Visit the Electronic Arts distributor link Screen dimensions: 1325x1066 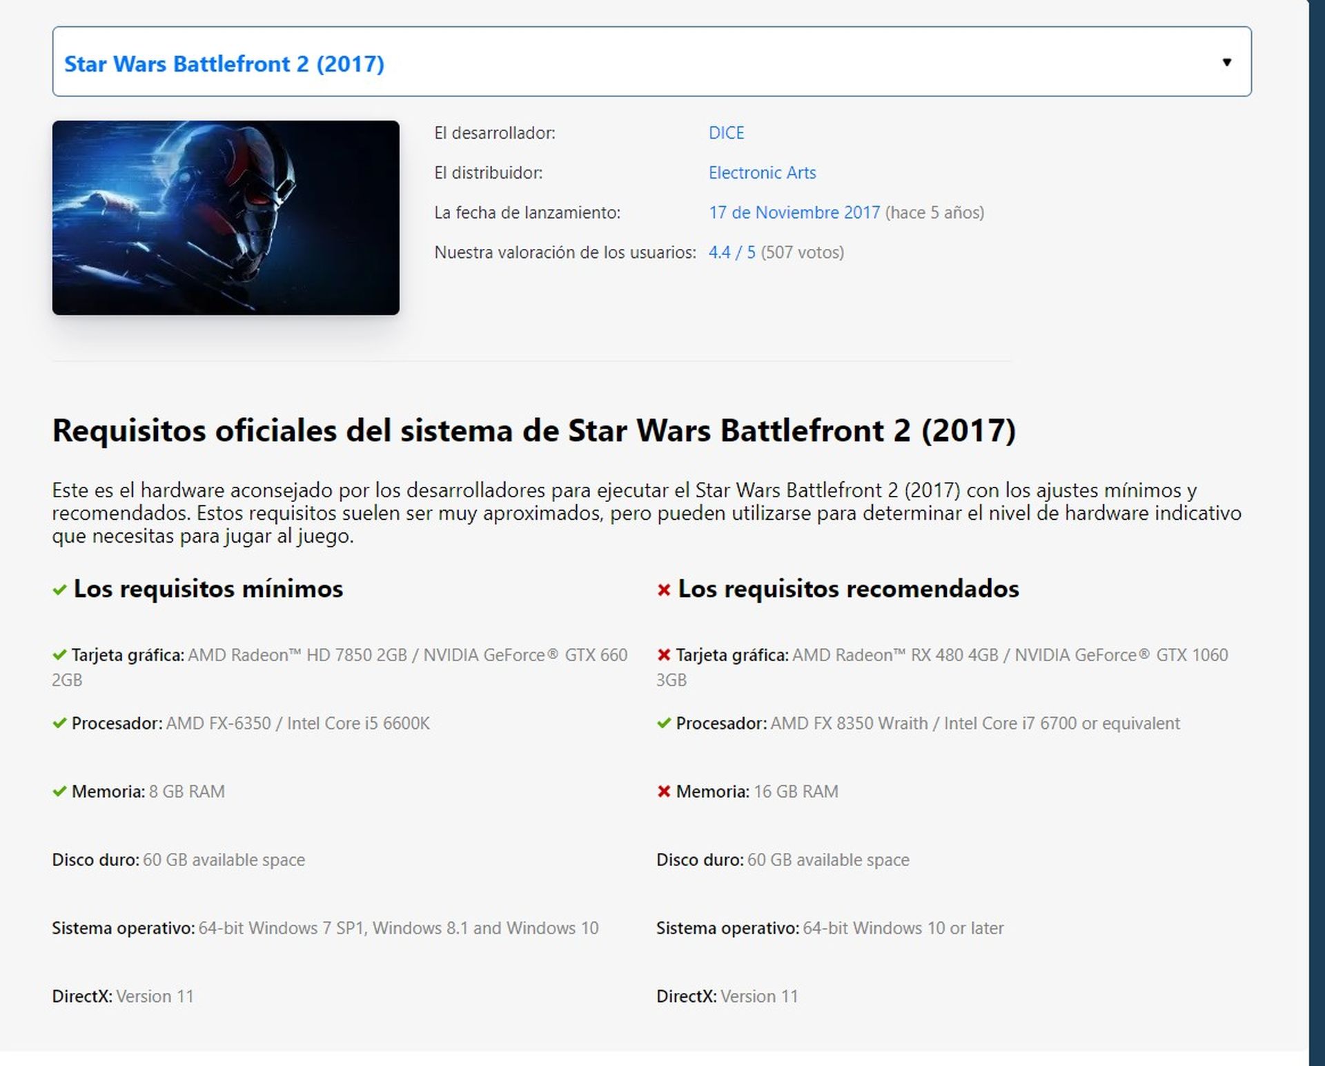tap(762, 172)
